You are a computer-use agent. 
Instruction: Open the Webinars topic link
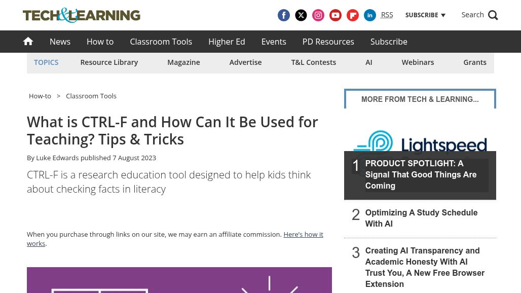click(x=418, y=62)
